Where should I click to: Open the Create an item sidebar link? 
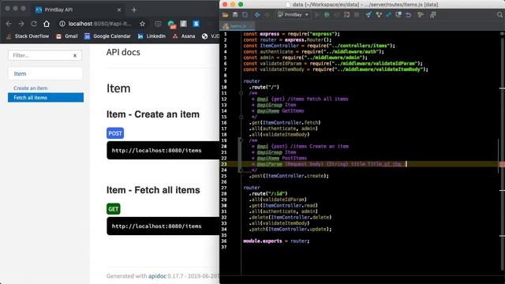(31, 88)
